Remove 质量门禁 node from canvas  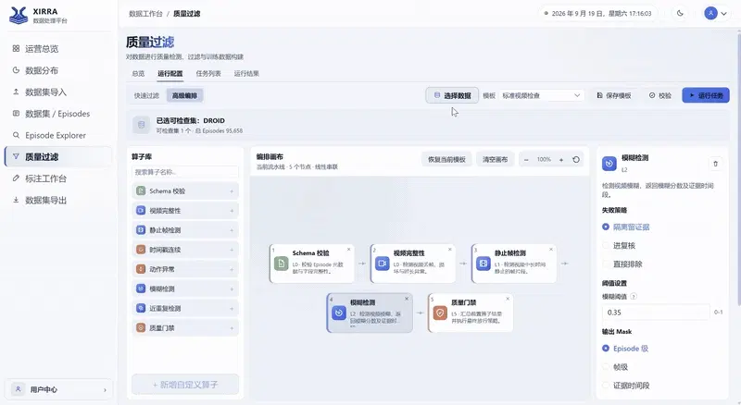click(x=508, y=299)
